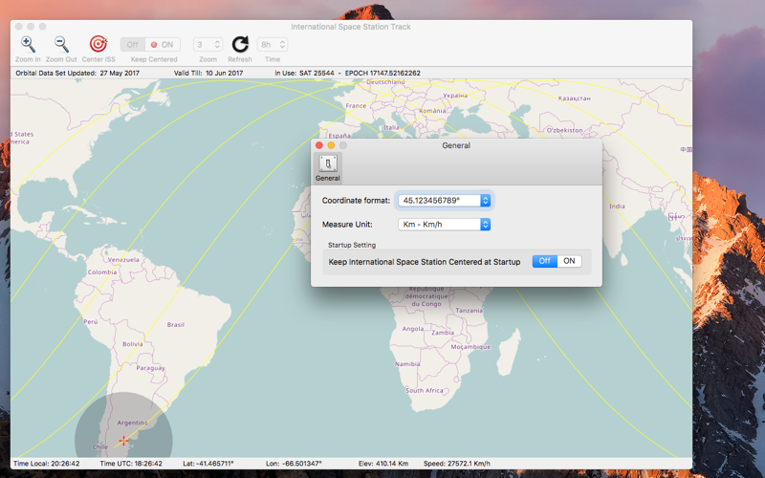Click the Refresh circular arrow icon

click(x=240, y=44)
